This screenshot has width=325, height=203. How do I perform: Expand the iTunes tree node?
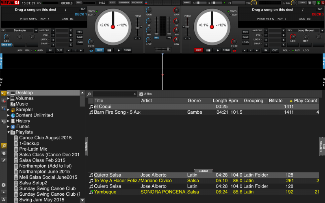[9, 126]
